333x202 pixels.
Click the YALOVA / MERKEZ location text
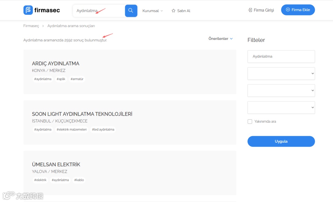(49, 172)
